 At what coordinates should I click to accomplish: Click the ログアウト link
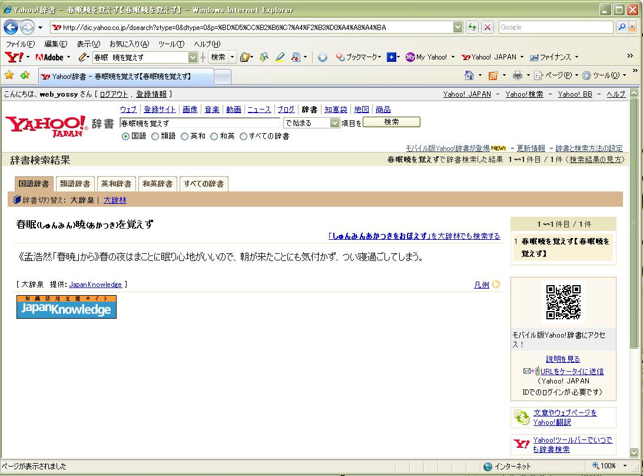[114, 94]
